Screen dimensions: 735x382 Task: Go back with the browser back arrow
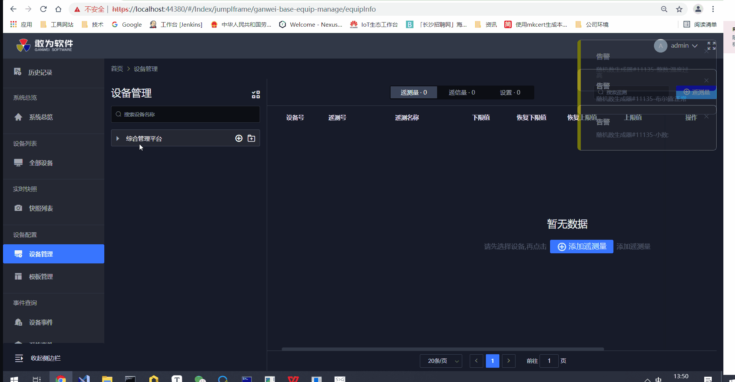click(x=13, y=9)
